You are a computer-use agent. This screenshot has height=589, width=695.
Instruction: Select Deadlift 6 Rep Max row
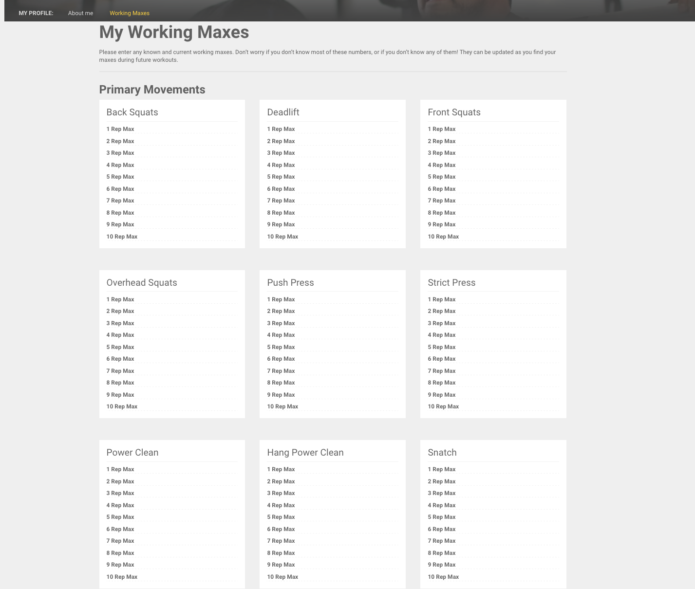coord(333,189)
